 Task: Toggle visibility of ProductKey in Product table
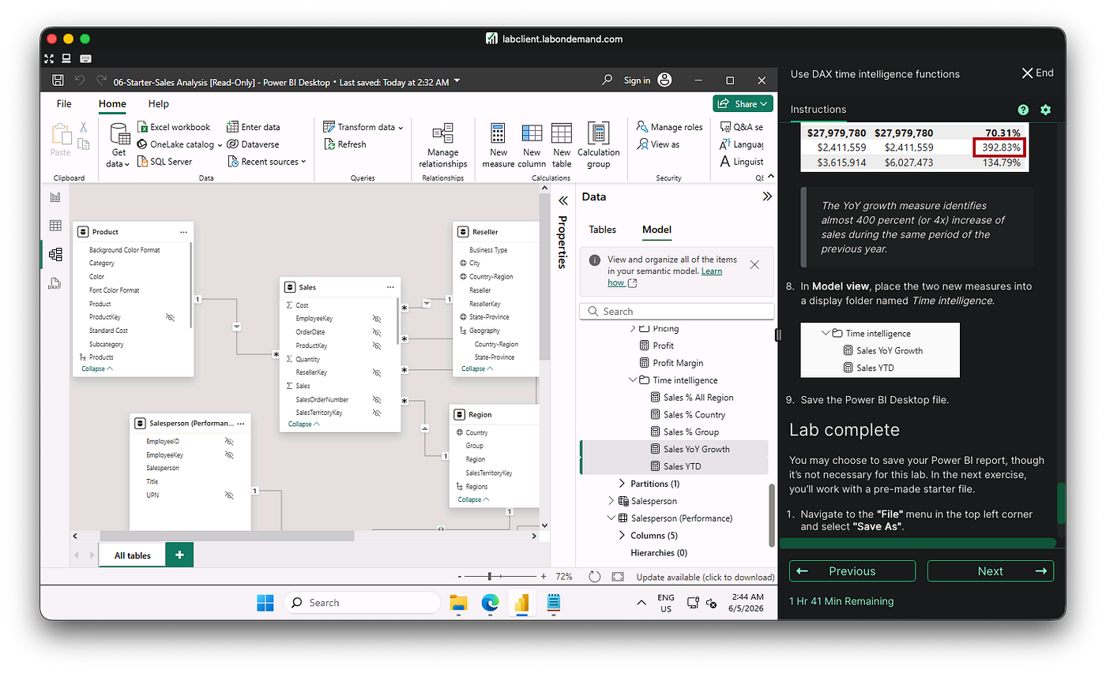[x=170, y=317]
